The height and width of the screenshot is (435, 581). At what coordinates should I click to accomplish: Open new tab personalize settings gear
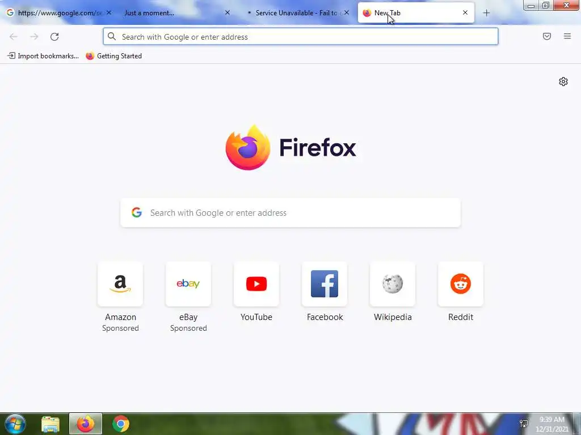coord(563,82)
